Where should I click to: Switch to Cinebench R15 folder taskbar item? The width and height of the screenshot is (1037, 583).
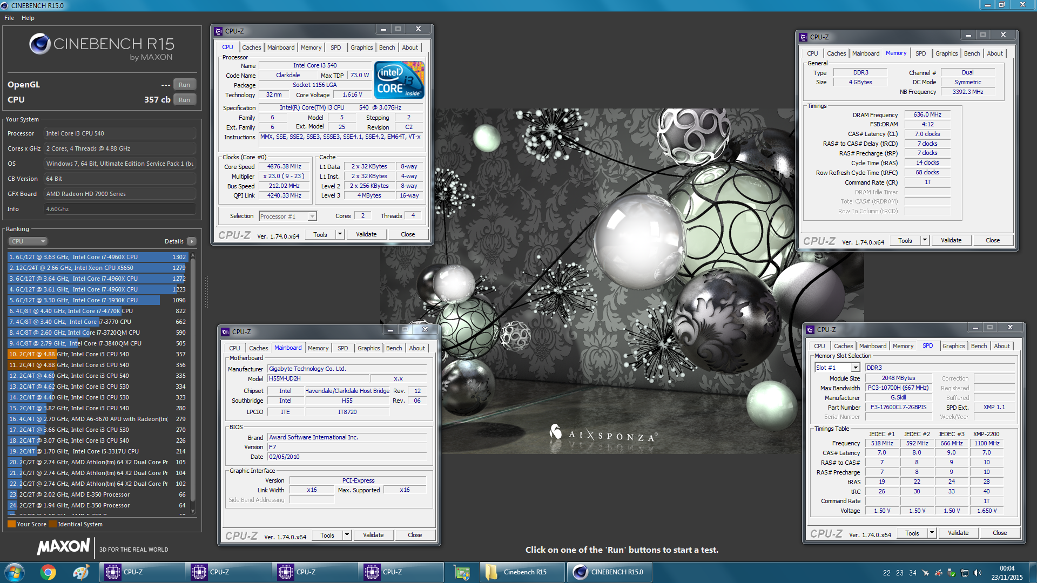(522, 572)
